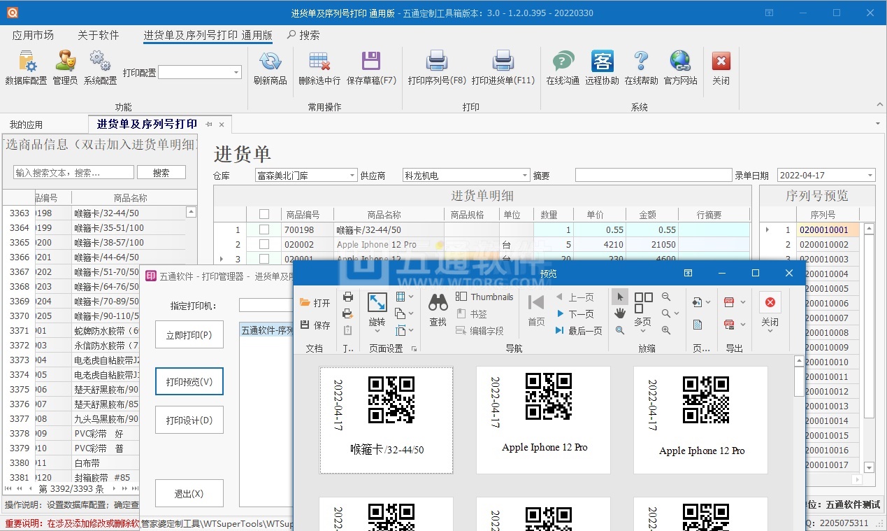Screen dimensions: 887x531
Task: Tick the checkbox for Apple Iphone 12 Pro row
Action: [x=264, y=244]
